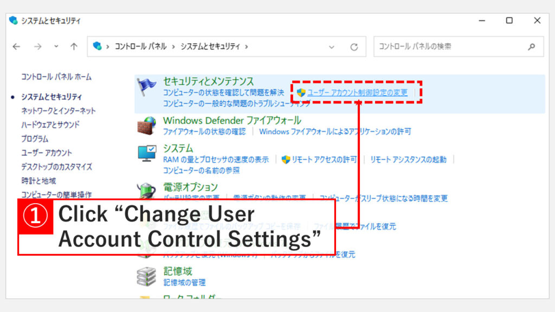Open the 記憶域 heading
This screenshot has width=555, height=312.
click(178, 271)
